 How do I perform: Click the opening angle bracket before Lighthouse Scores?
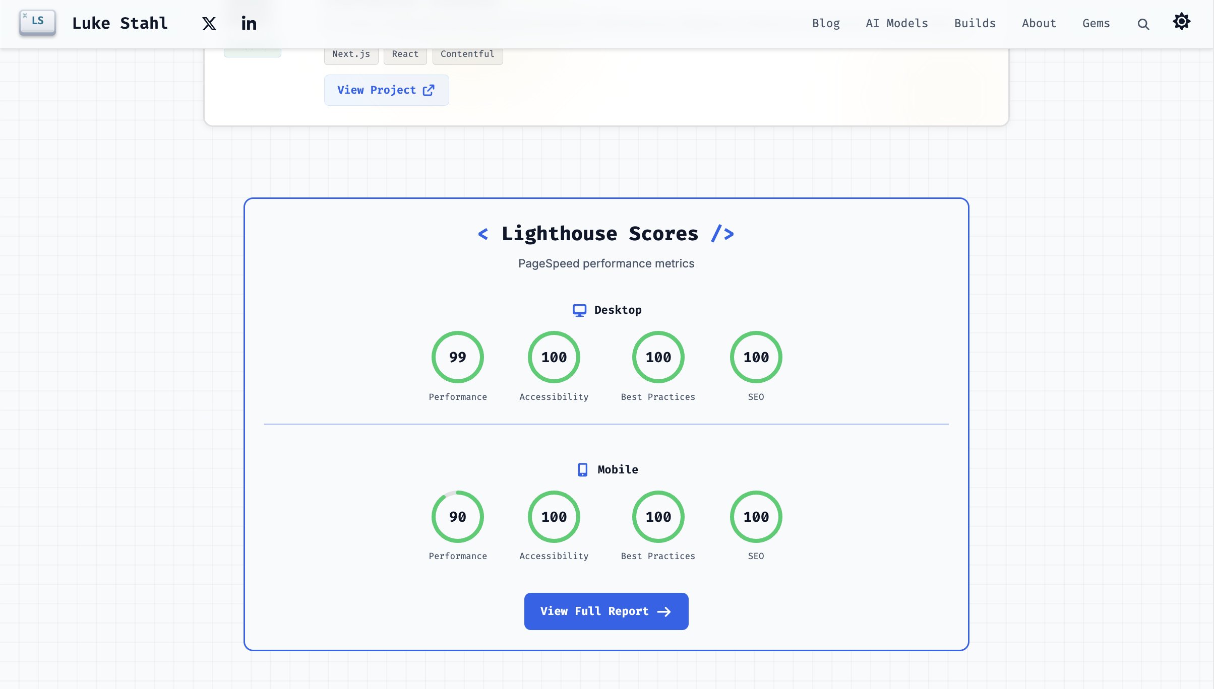pyautogui.click(x=483, y=234)
